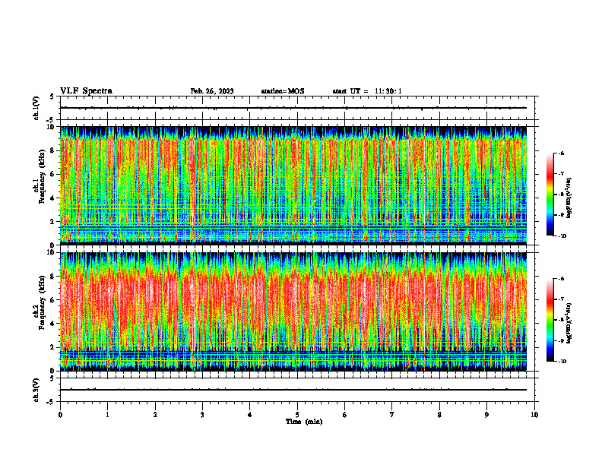Select the "start UT = 11:30: 1" text

pos(367,91)
